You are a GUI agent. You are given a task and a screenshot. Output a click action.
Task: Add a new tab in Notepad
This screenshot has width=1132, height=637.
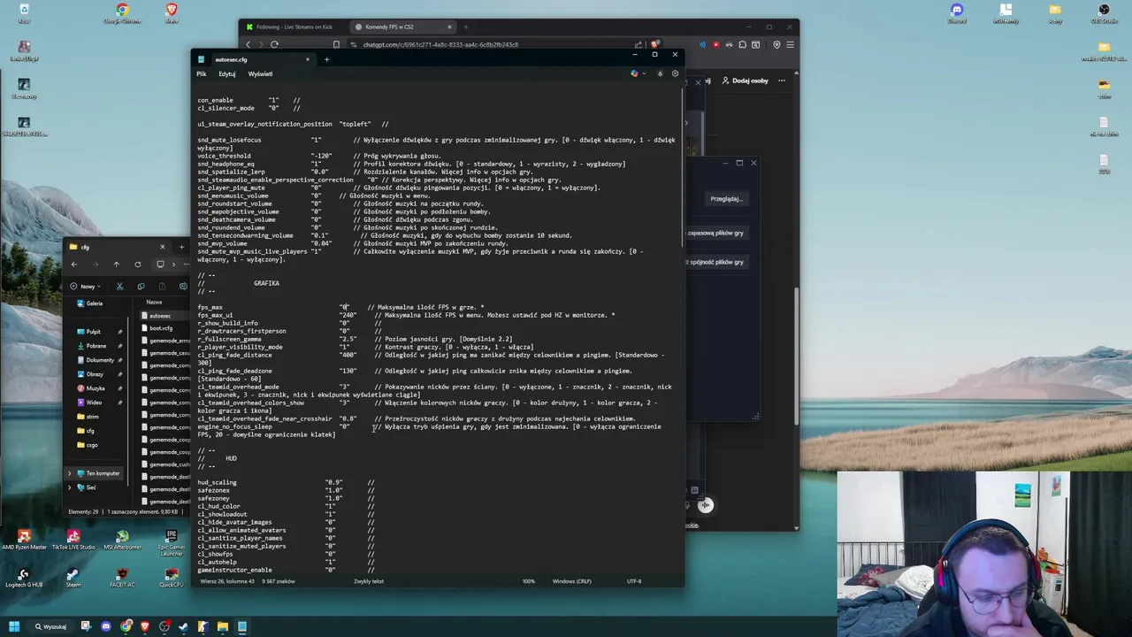(x=326, y=59)
